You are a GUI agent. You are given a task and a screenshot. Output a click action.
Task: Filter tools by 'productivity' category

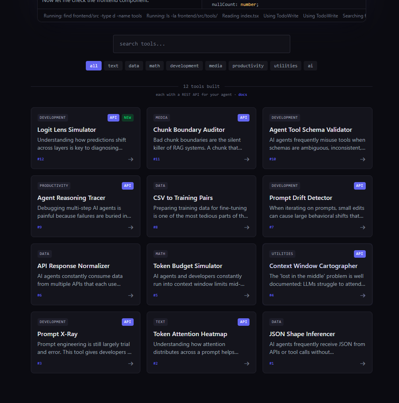[248, 66]
